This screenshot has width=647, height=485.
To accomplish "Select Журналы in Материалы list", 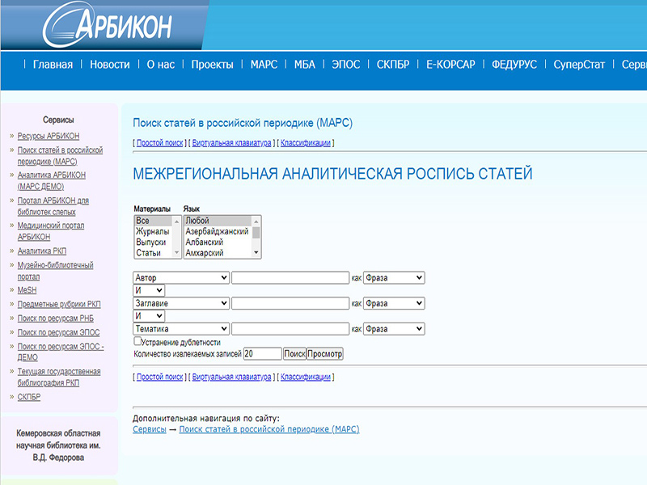I will pos(153,231).
